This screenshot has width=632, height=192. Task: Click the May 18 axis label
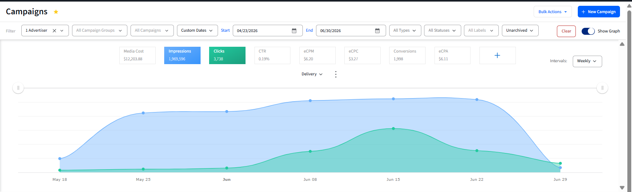(60, 179)
